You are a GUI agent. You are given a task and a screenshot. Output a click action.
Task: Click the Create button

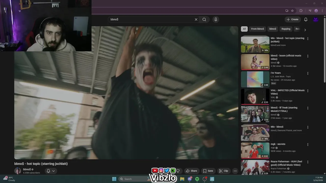(x=292, y=20)
